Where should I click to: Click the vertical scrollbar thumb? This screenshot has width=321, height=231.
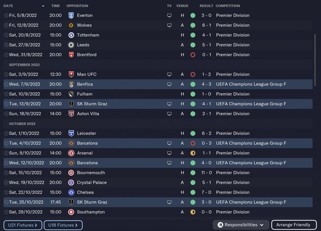coord(315,60)
